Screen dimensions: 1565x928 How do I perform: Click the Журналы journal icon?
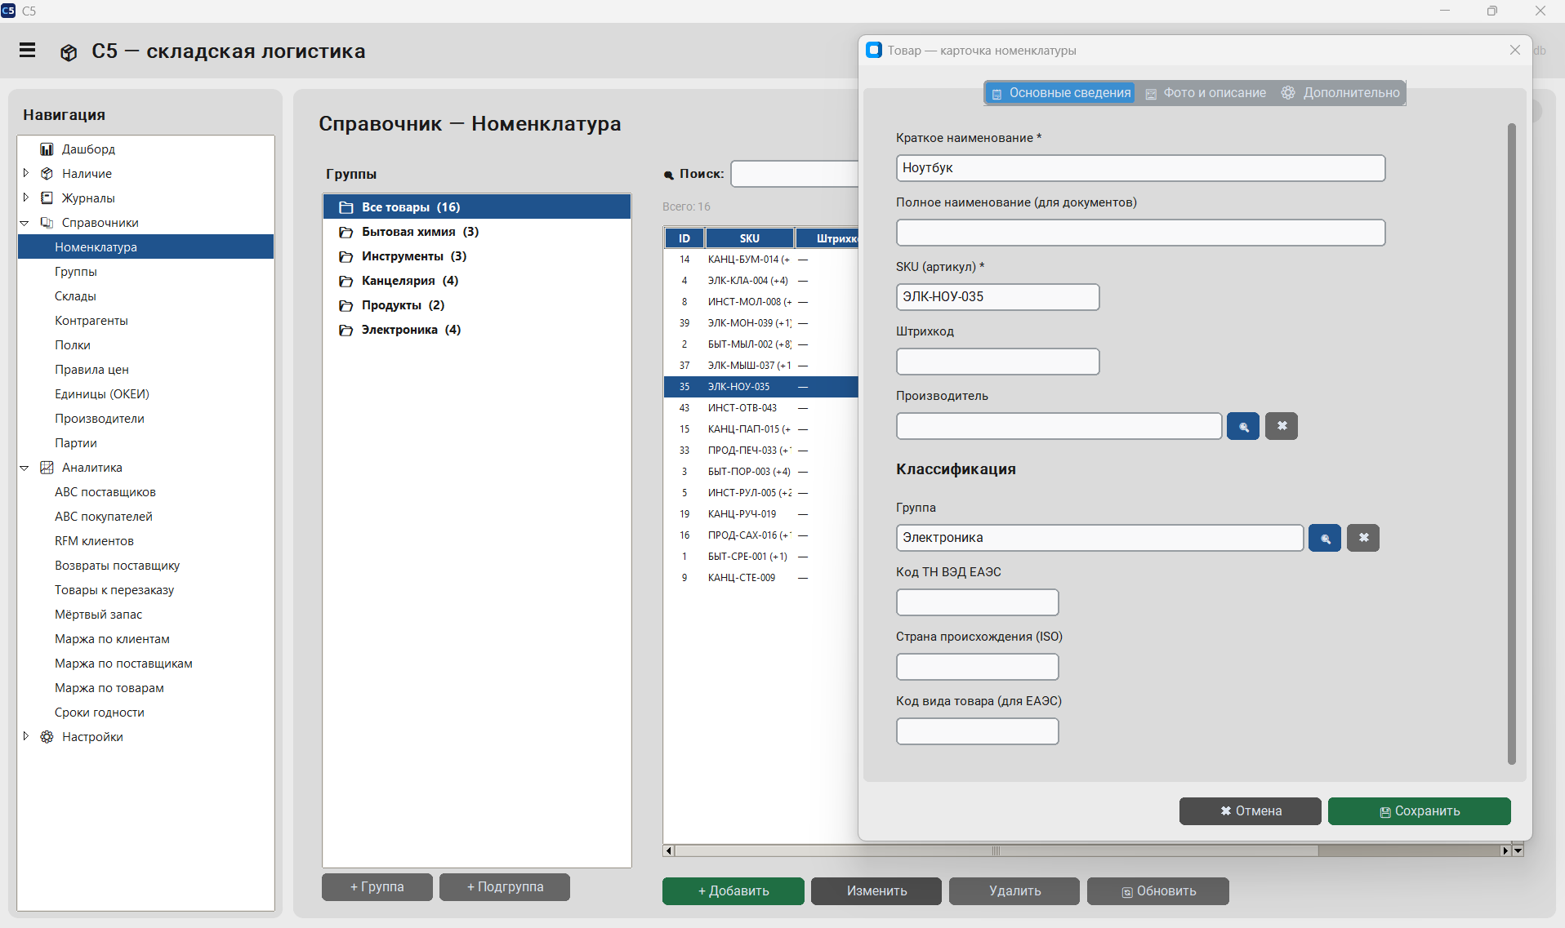tap(47, 198)
